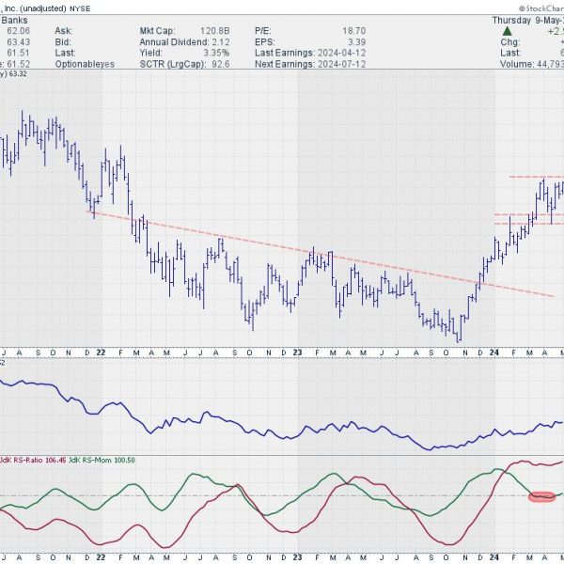Click the Annual Dividend value 2.12
564x564 pixels.
pyautogui.click(x=221, y=42)
